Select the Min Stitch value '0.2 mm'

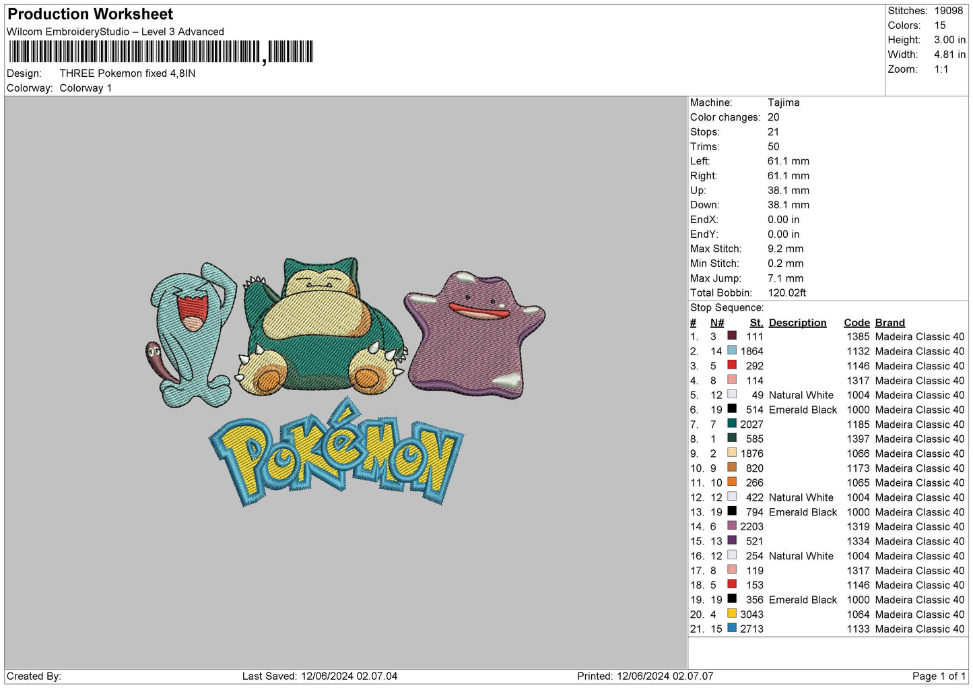point(786,263)
